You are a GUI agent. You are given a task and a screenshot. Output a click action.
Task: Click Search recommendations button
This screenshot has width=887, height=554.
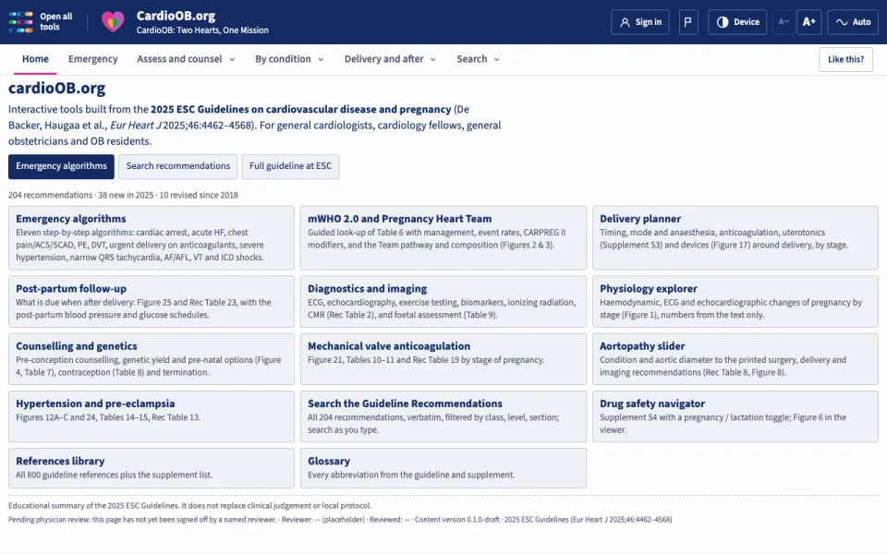(x=178, y=166)
